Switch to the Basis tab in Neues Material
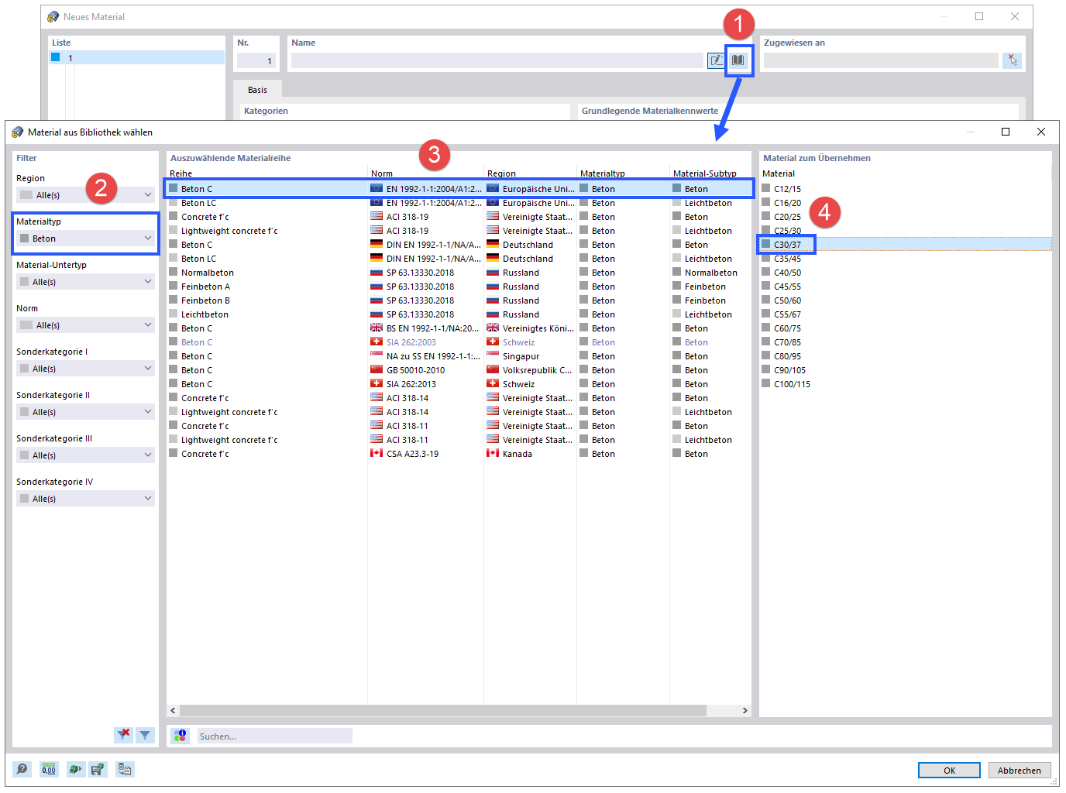1066x793 pixels. pyautogui.click(x=257, y=90)
